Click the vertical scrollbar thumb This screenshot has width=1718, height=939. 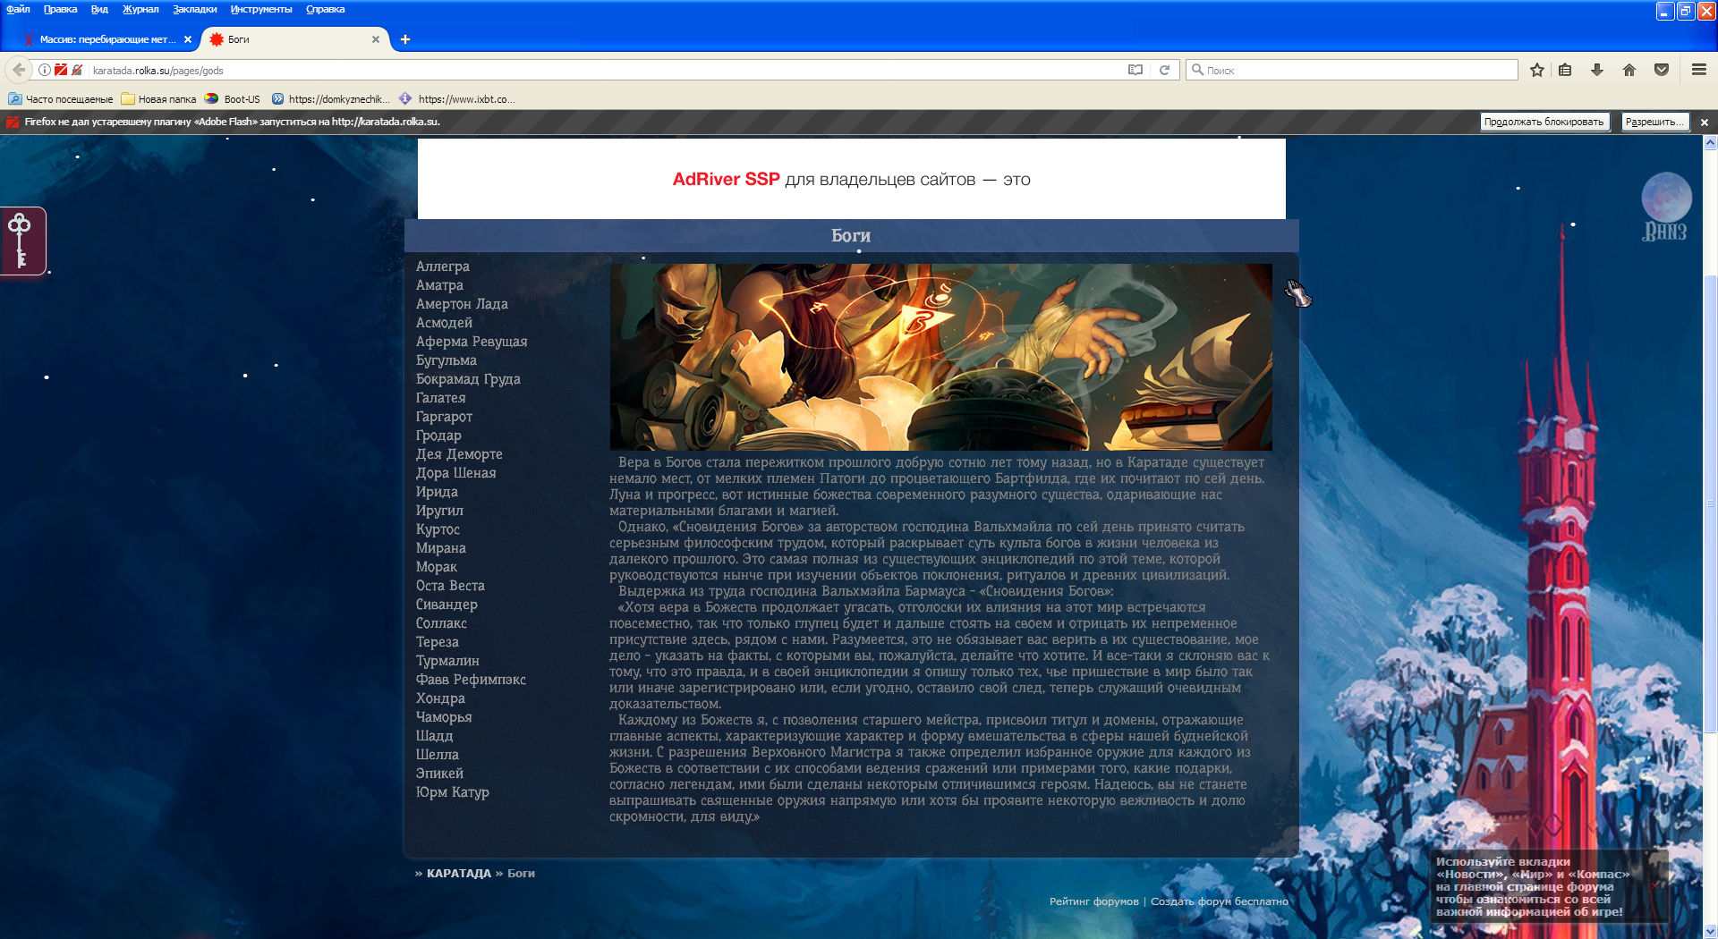point(1710,505)
